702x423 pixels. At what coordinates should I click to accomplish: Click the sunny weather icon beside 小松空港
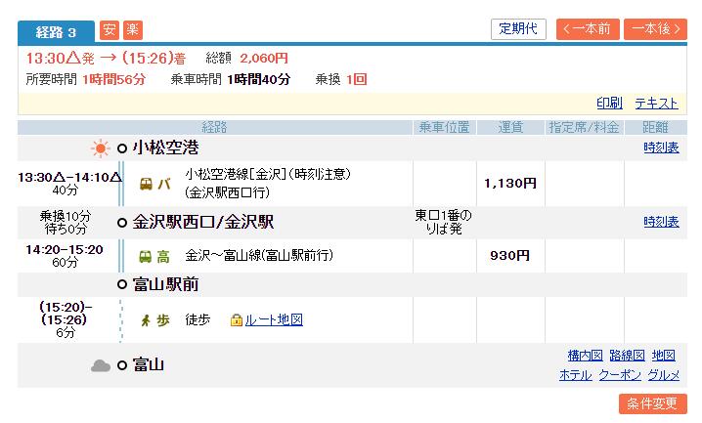[100, 148]
